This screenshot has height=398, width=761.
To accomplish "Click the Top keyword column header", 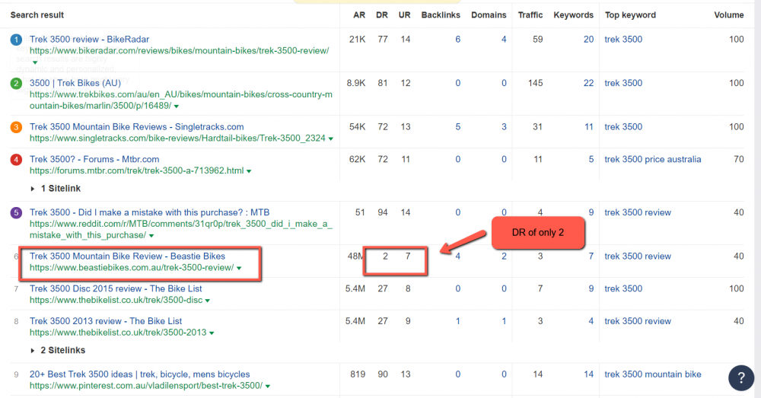I will (x=630, y=15).
